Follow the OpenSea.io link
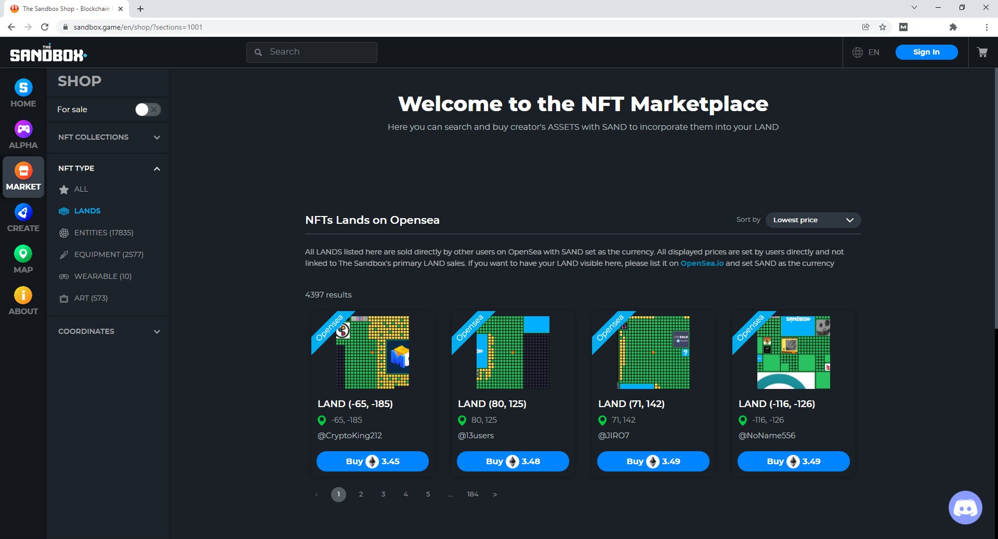This screenshot has width=998, height=539. [702, 263]
